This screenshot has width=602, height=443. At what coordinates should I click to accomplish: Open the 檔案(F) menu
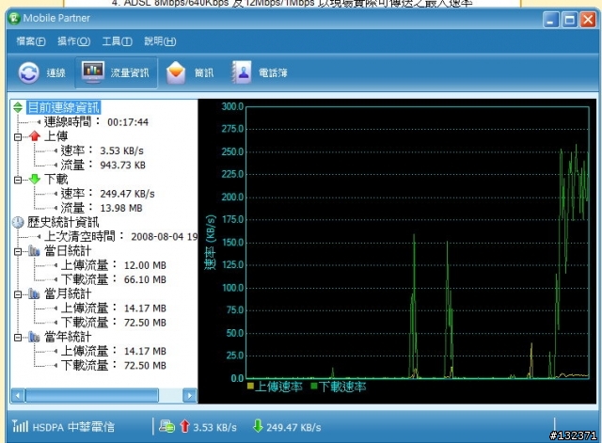click(31, 41)
